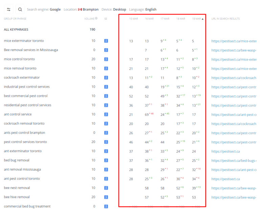Click Google icon for ant removal mississauga
Image resolution: width=260 pixels, height=210 pixels.
coord(106,170)
